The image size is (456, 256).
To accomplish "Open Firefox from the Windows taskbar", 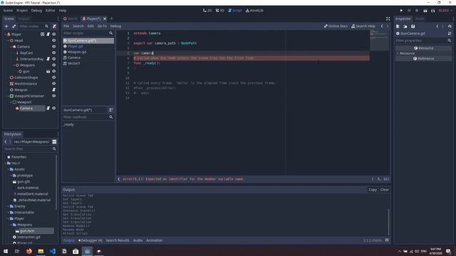I will click(29, 251).
